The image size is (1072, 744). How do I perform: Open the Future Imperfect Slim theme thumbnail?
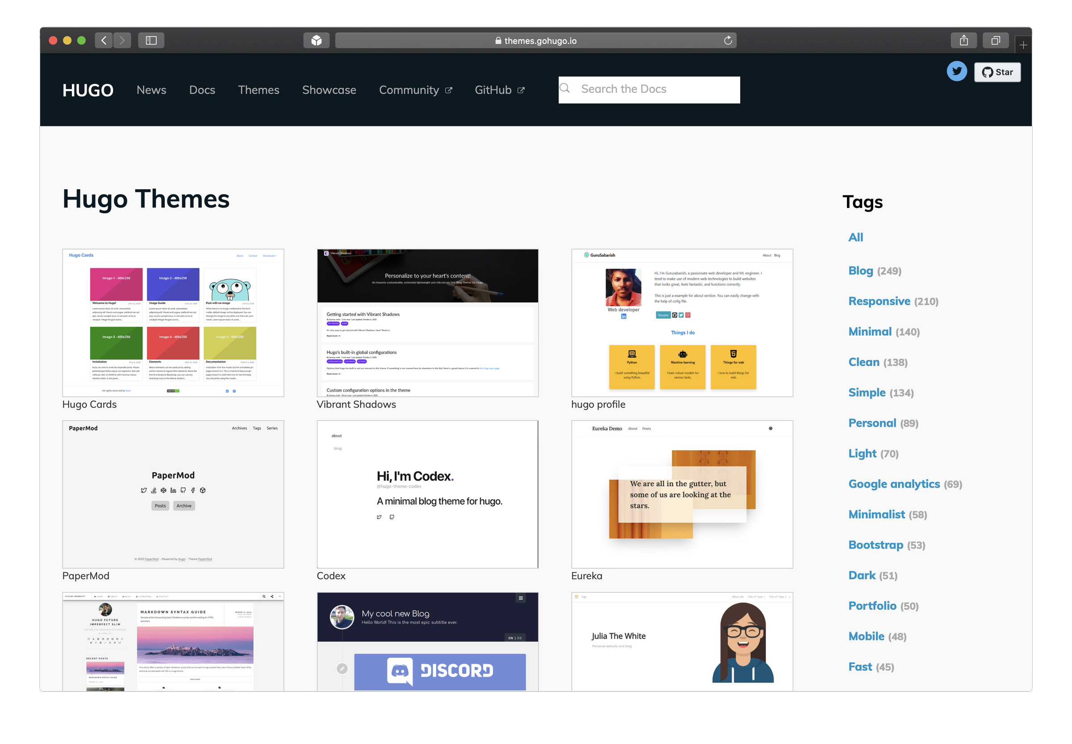(173, 641)
